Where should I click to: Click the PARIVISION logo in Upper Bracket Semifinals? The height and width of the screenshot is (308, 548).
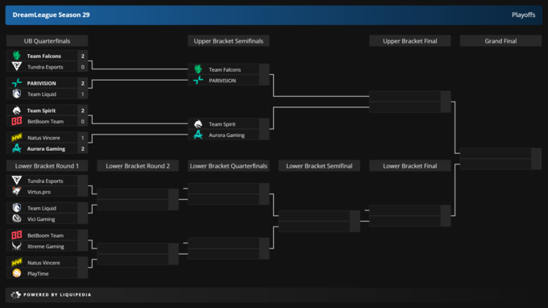click(198, 81)
